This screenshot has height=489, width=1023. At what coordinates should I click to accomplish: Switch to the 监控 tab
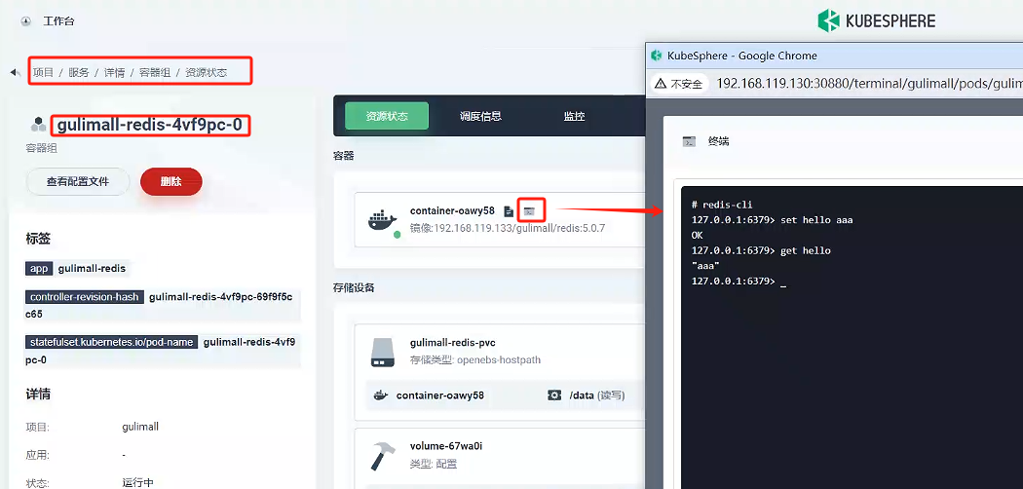[574, 116]
